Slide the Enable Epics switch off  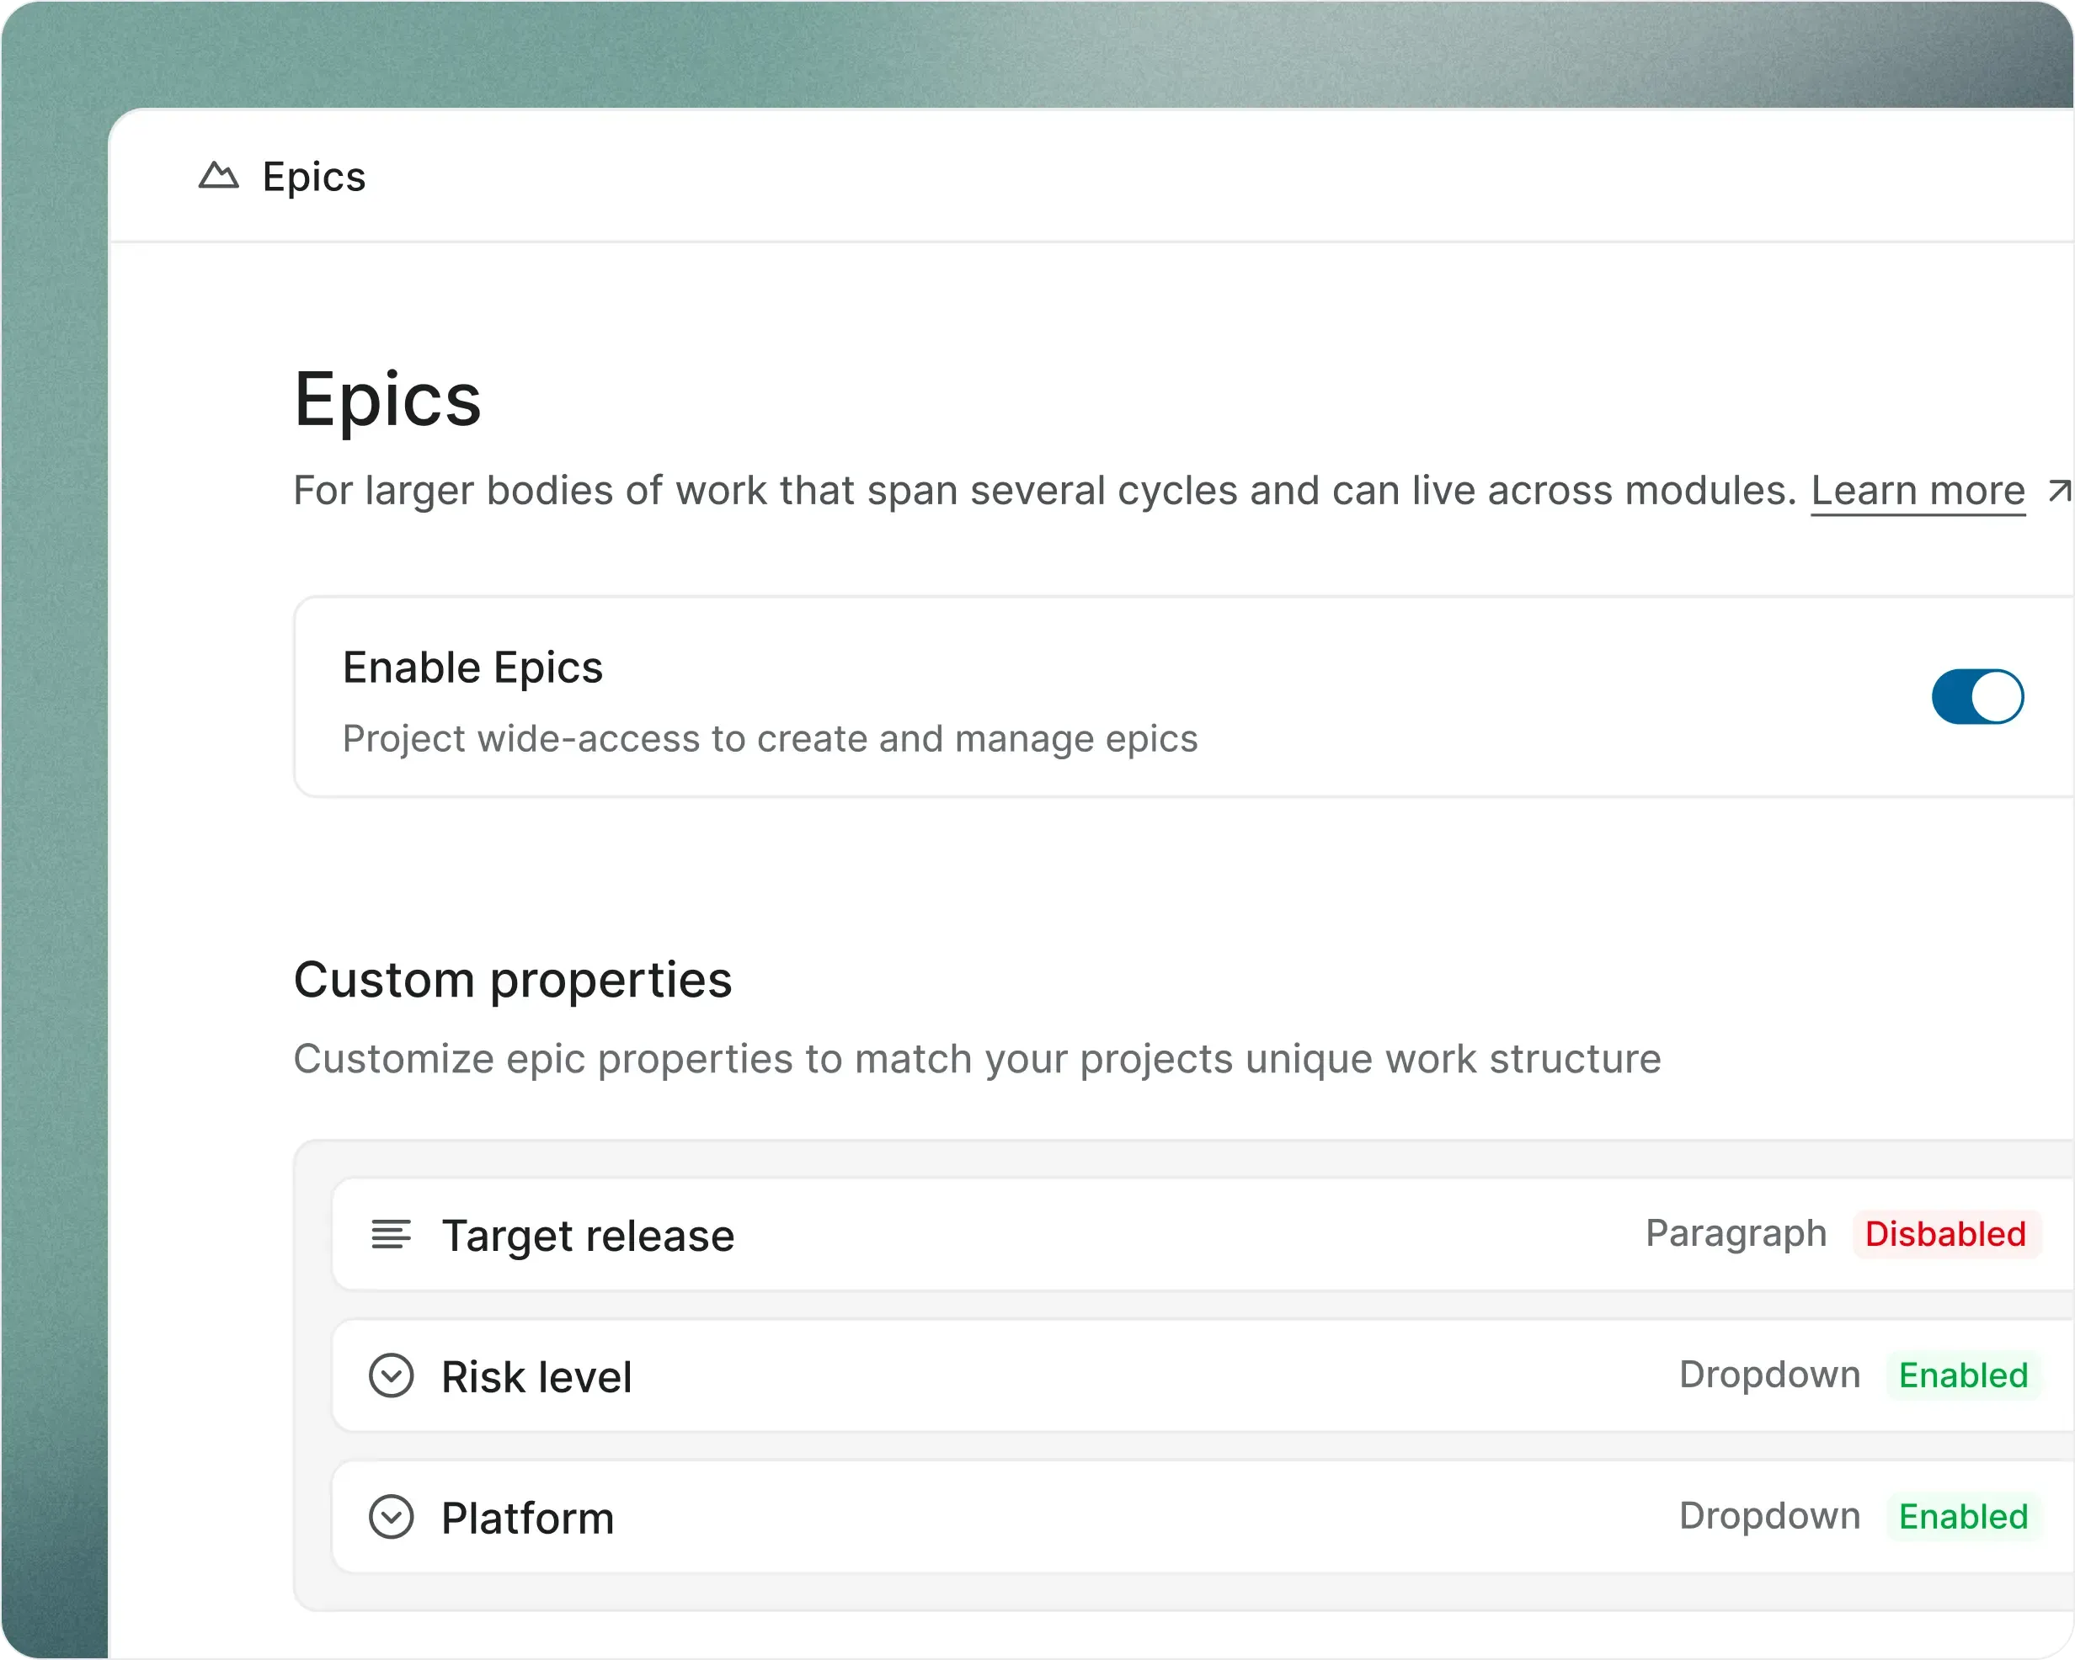pos(1978,697)
